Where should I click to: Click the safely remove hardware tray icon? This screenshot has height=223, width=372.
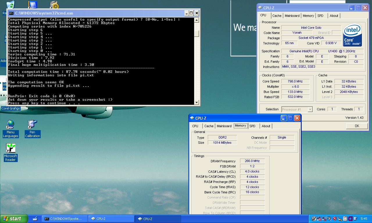click(340, 219)
